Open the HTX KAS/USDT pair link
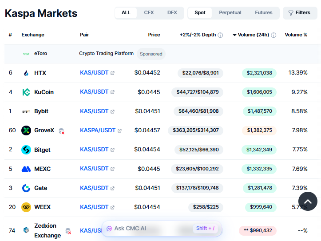The height and width of the screenshot is (241, 321). (x=94, y=73)
